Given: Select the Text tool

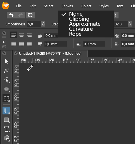Looking at the screenshot, I should pyautogui.click(x=6, y=129).
